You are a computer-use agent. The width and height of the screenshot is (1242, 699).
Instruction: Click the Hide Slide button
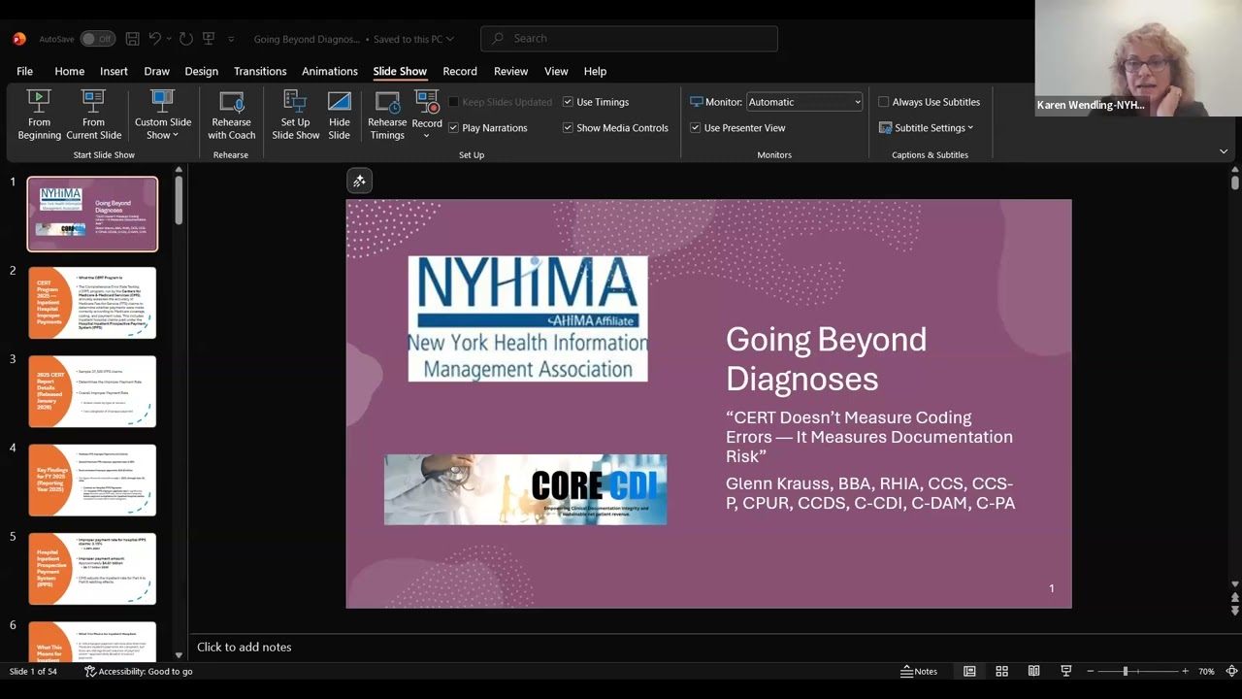tap(339, 115)
